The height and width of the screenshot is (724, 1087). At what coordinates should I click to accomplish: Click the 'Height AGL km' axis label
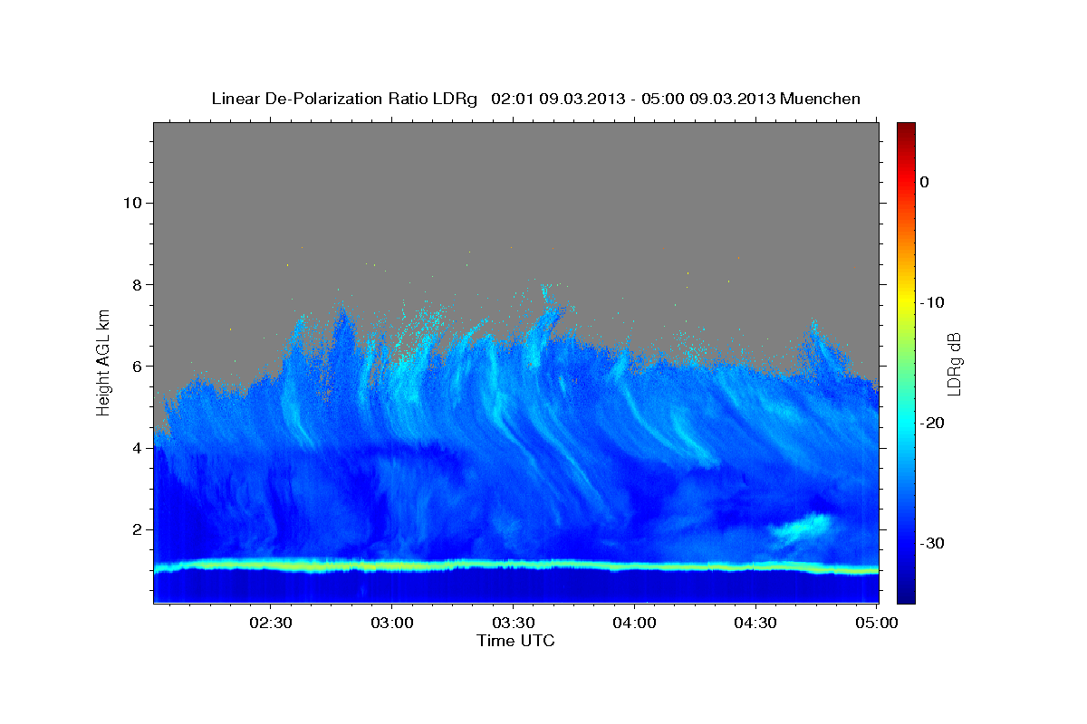point(104,361)
